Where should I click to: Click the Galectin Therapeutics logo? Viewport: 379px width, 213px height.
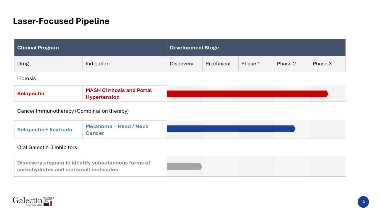[x=33, y=201]
